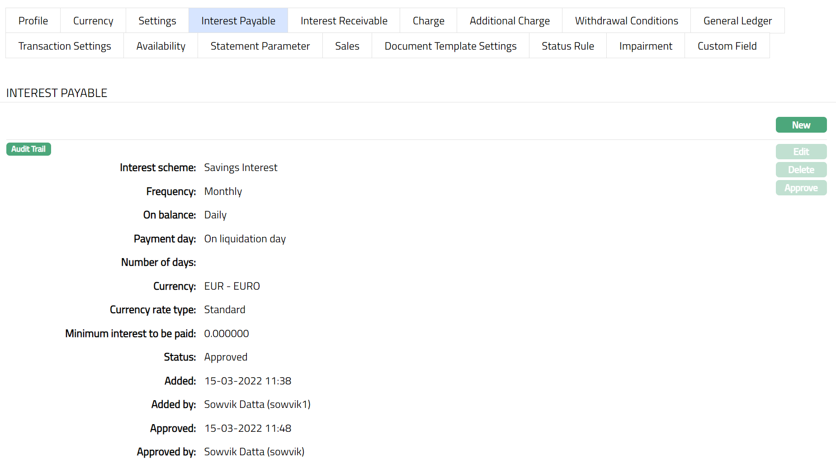Switch to the Impairment tab
The height and width of the screenshot is (467, 836).
tap(645, 46)
